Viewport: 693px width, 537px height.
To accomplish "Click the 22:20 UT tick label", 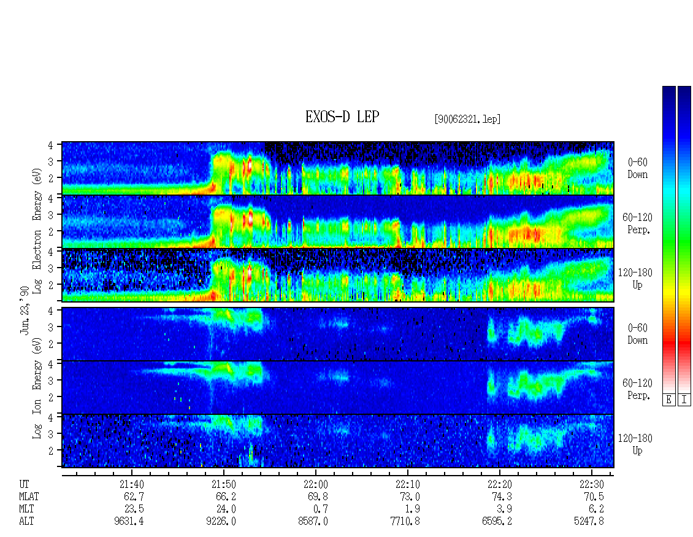I will point(499,484).
